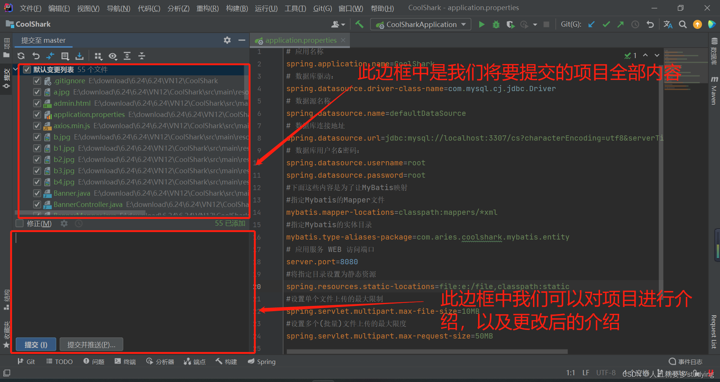Screen dimensions: 720x382
Task: Uncheck the axios.min.js file checkbox
Action: [37, 126]
